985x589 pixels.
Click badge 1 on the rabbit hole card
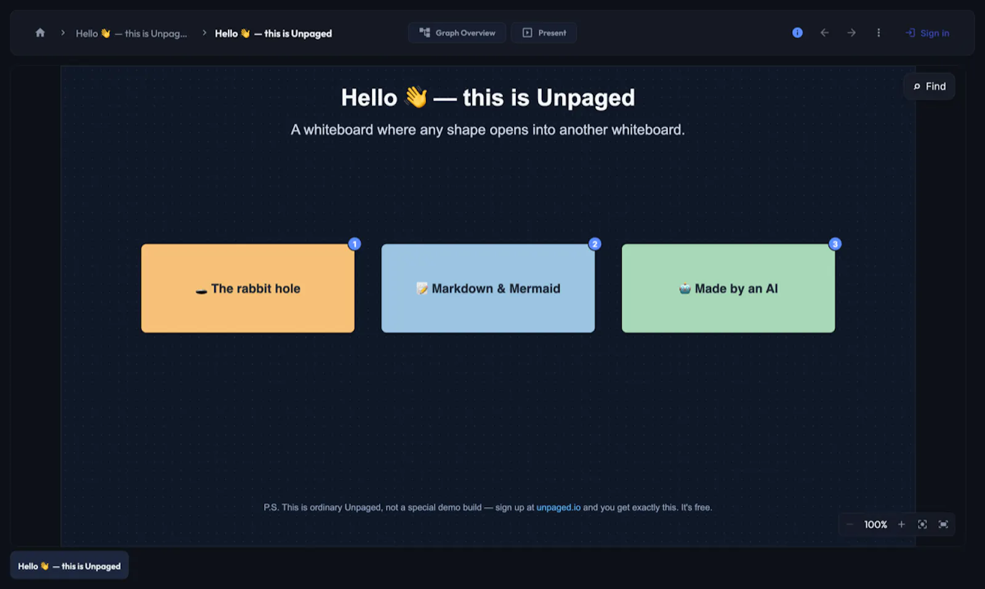tap(355, 244)
